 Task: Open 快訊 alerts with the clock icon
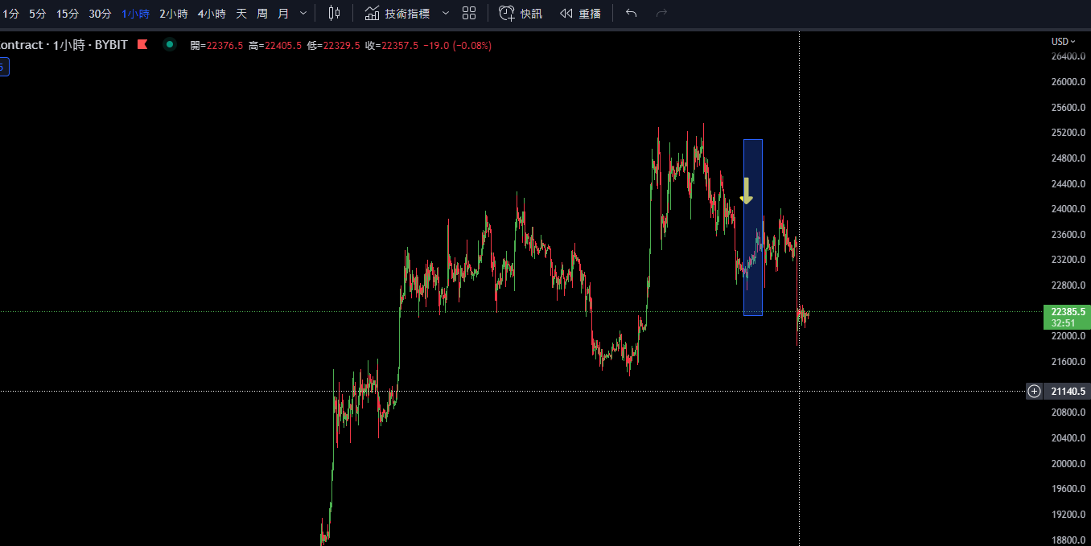pyautogui.click(x=520, y=13)
